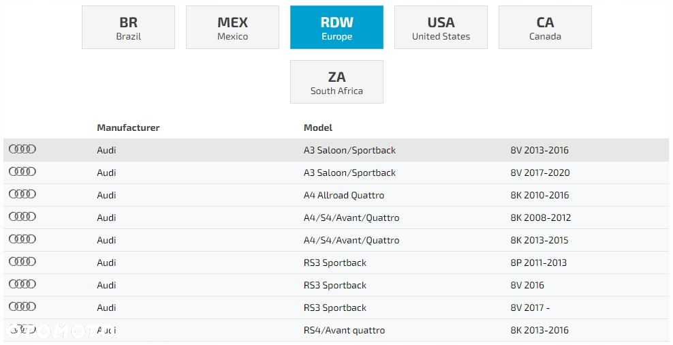
Task: Open the USA United States region
Action: click(441, 27)
